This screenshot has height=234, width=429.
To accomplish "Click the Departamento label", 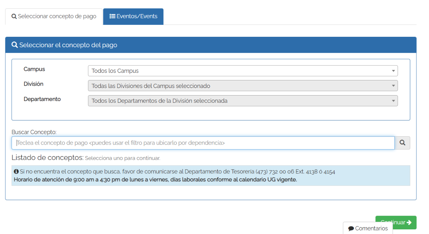I will pos(42,99).
